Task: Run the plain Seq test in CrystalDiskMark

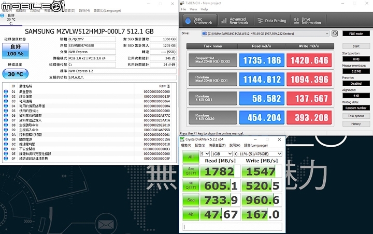Action: click(191, 200)
